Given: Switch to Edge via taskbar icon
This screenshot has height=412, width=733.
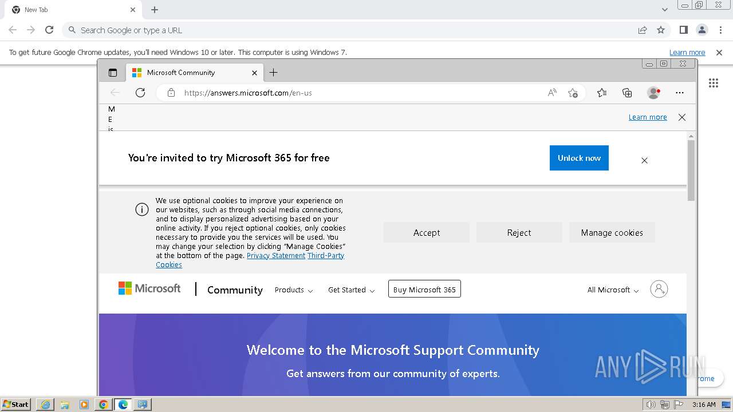Looking at the screenshot, I should coord(123,405).
